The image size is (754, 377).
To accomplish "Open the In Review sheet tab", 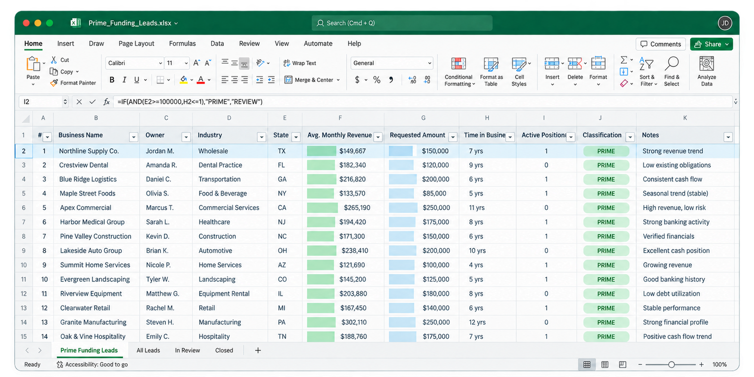I will [x=187, y=351].
